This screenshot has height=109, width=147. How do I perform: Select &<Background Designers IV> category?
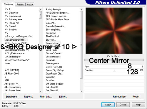click(x=18, y=37)
